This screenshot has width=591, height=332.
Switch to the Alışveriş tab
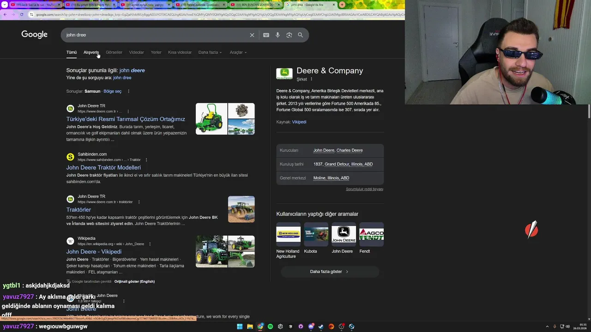pyautogui.click(x=91, y=53)
